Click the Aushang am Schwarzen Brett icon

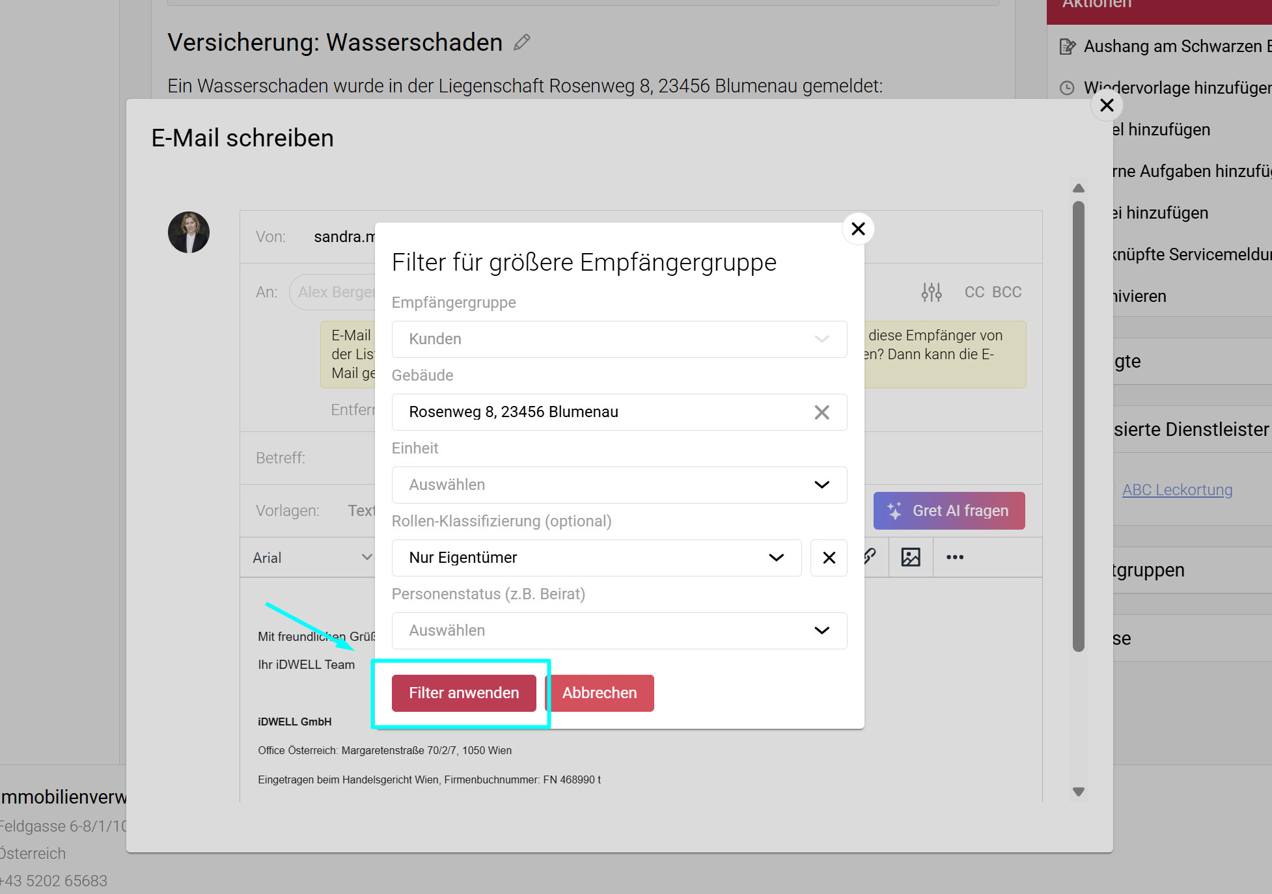[1067, 47]
